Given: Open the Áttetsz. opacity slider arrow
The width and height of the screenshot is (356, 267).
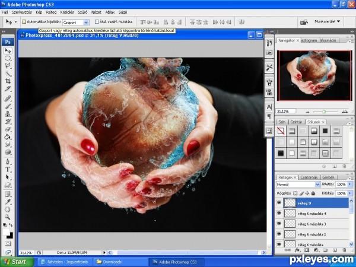Looking at the screenshot, I should coord(349,185).
